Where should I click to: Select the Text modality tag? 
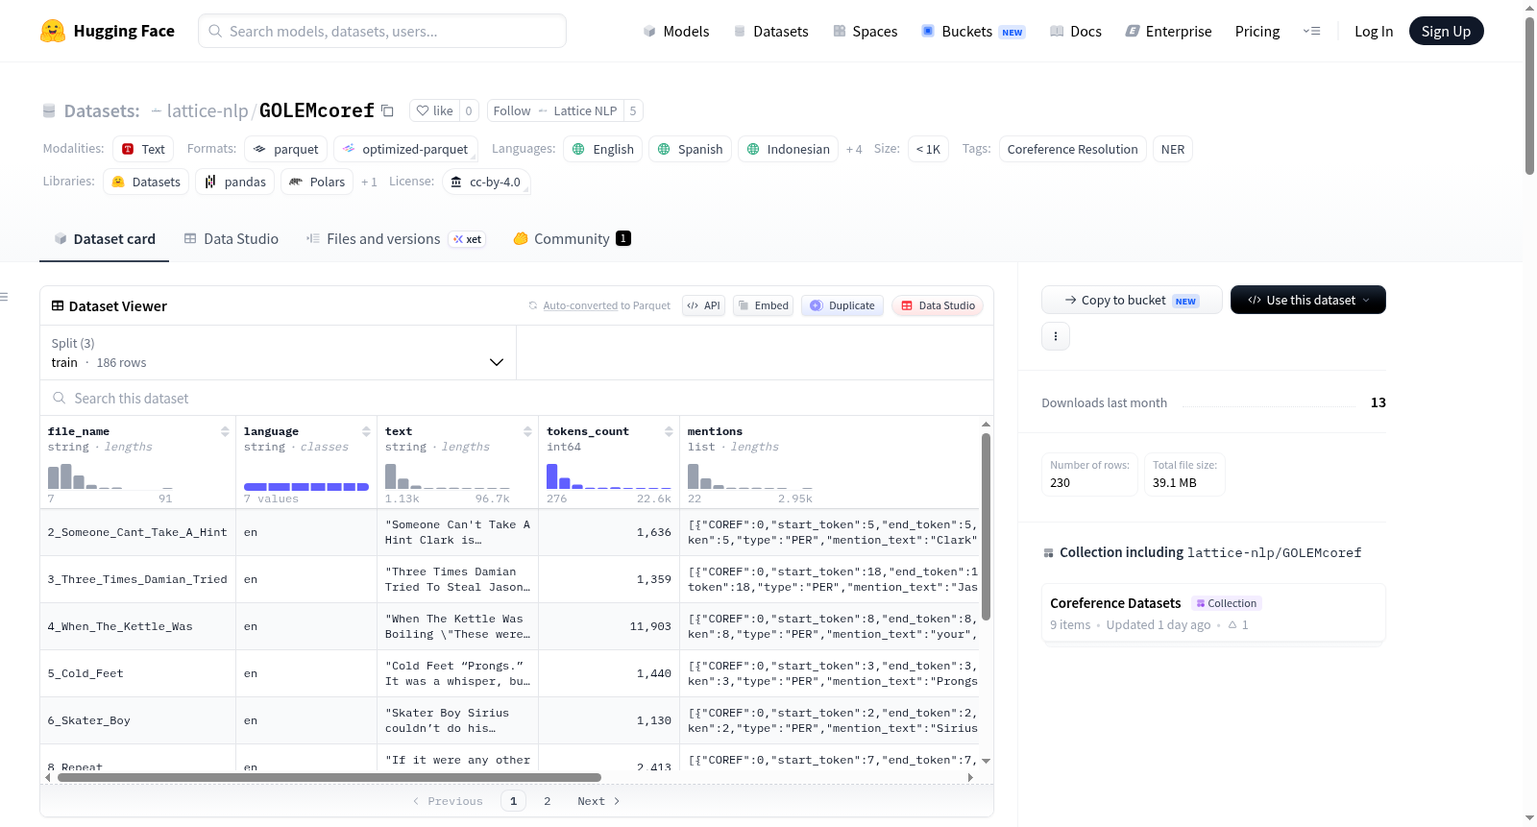point(143,149)
